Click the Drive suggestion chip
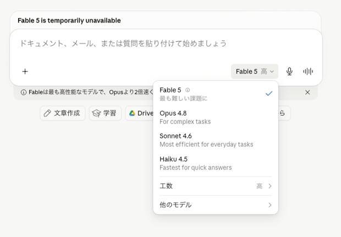The height and width of the screenshot is (237, 341). tap(140, 113)
